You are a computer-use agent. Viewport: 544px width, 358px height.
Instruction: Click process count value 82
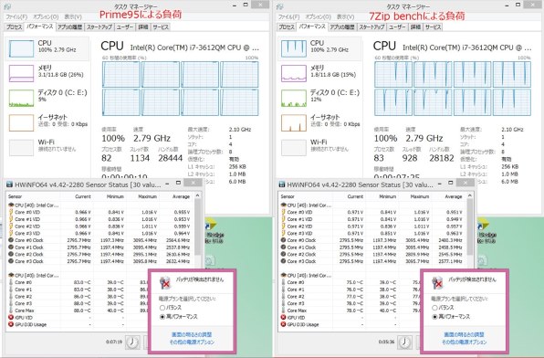coord(107,158)
